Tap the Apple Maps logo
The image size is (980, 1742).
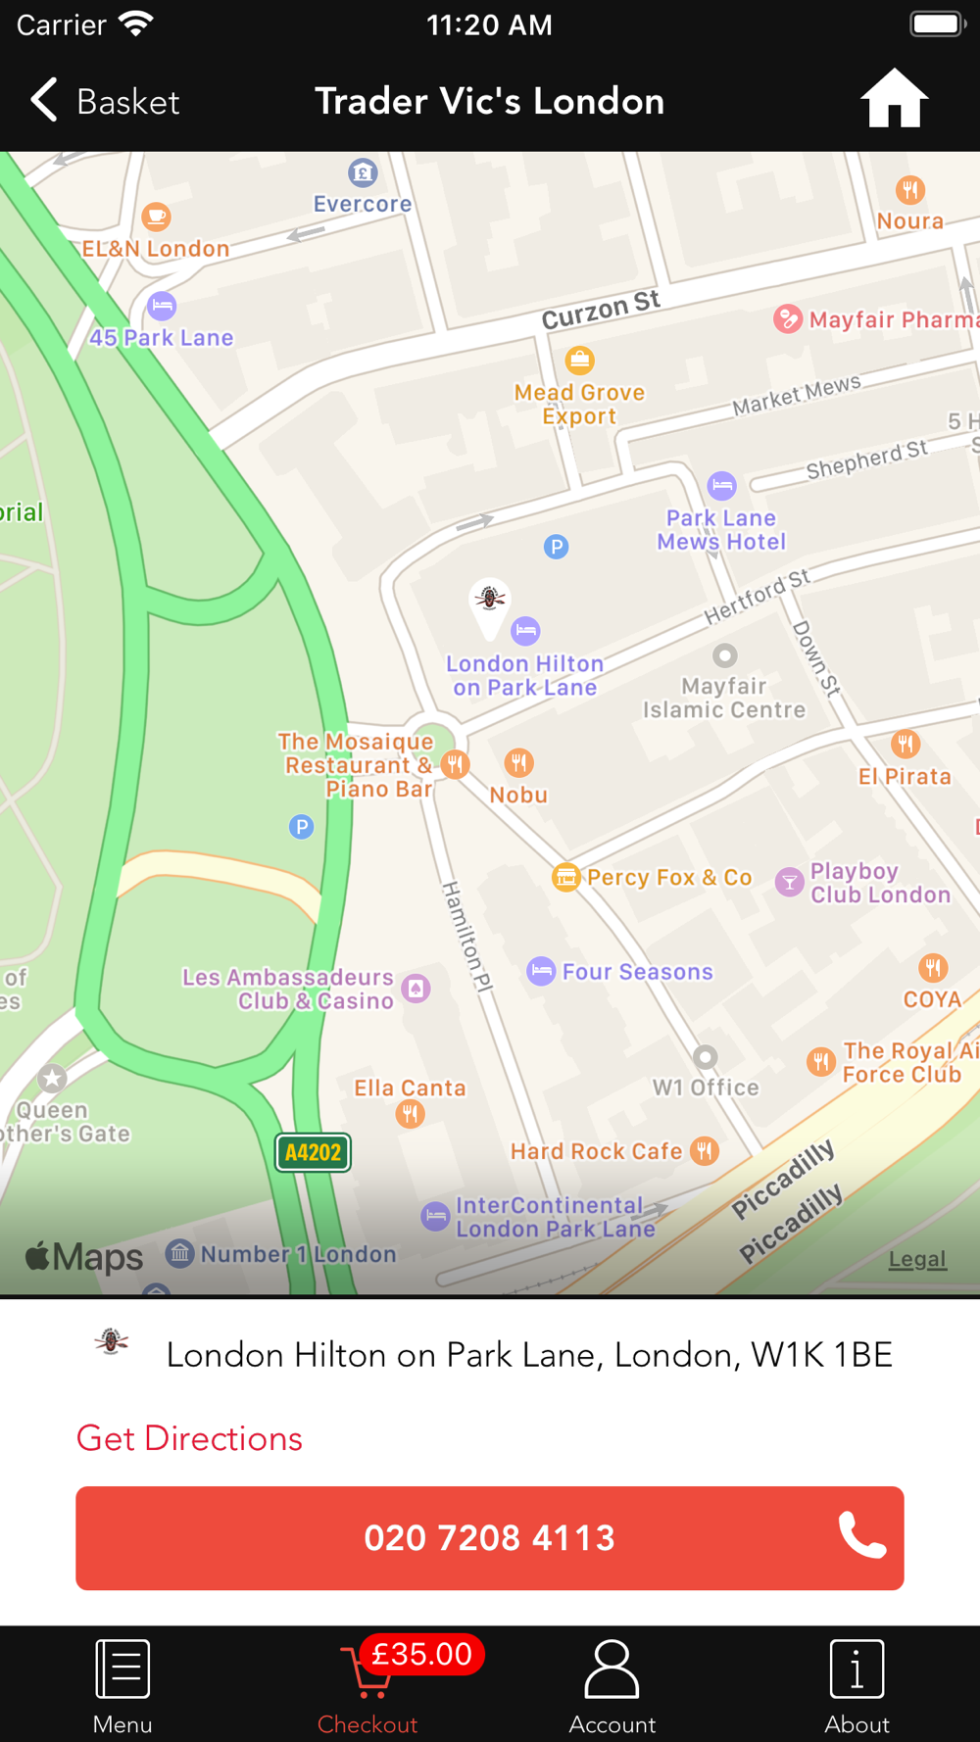click(x=84, y=1256)
